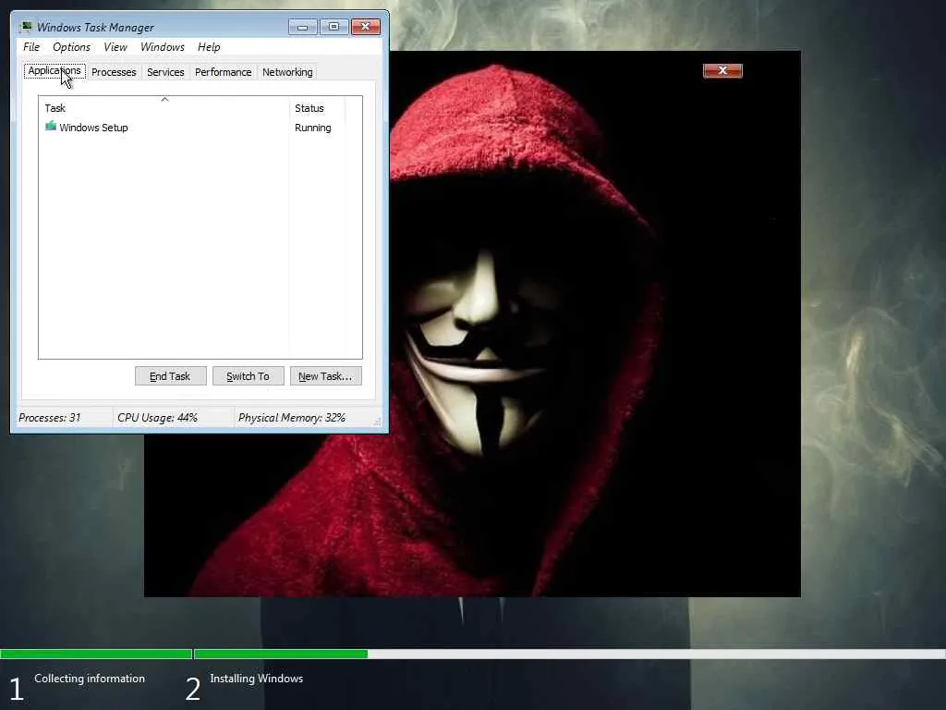Switch to the Performance tab
The image size is (946, 710).
[223, 72]
